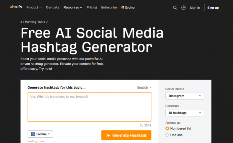Click the sparkle icon on Generate Hashtags
Image resolution: width=233 pixels, height=143 pixels.
click(x=108, y=135)
